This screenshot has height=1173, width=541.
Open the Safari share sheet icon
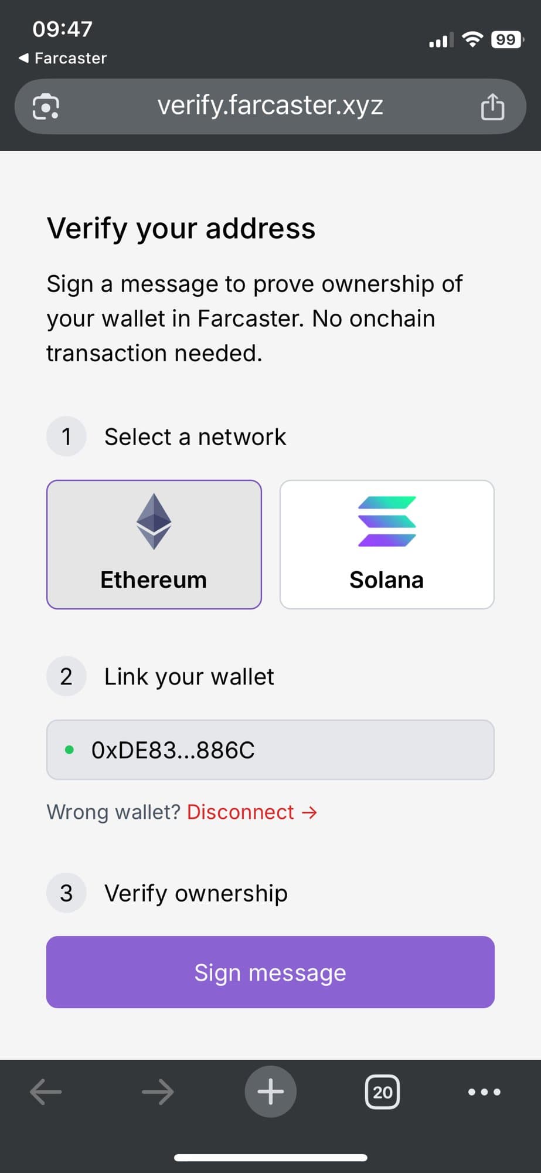coord(492,107)
